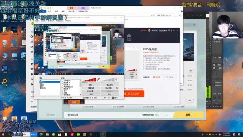243x137 pixels.
Task: Open the 查看 ribbon tab in Explorer
Action: (63, 11)
